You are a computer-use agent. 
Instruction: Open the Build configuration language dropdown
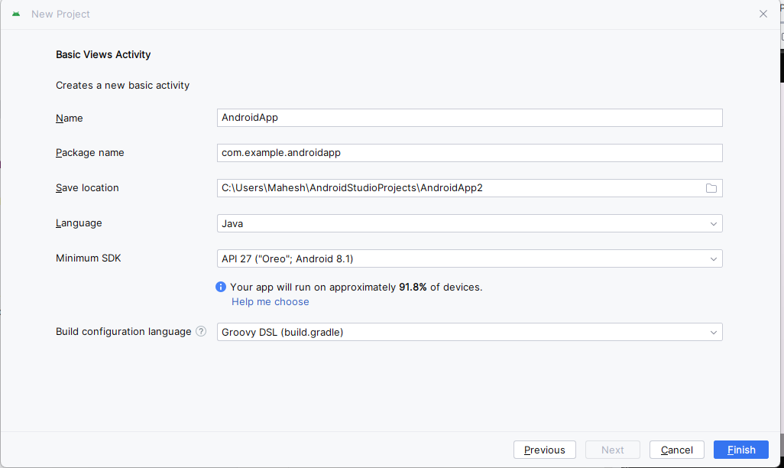coord(469,332)
